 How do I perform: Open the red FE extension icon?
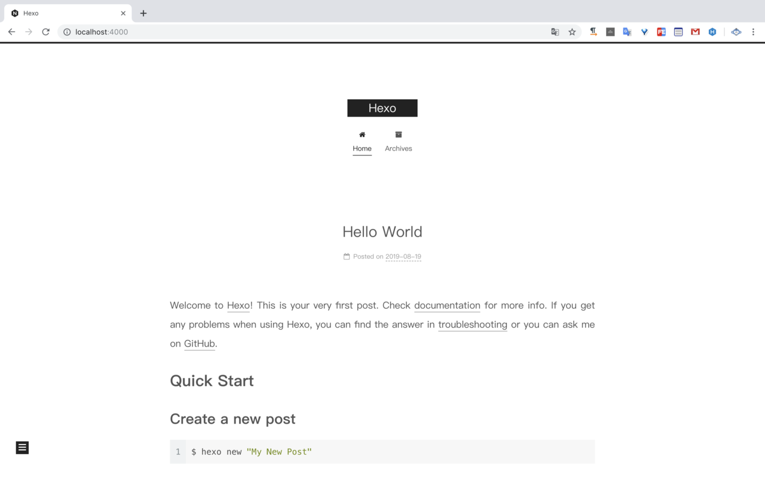pyautogui.click(x=661, y=32)
